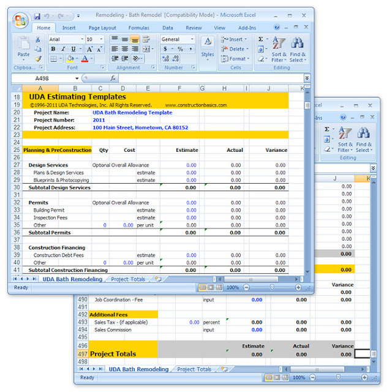Click the Copy icon in Clipboard group
The height and width of the screenshot is (392, 392).
click(x=38, y=49)
